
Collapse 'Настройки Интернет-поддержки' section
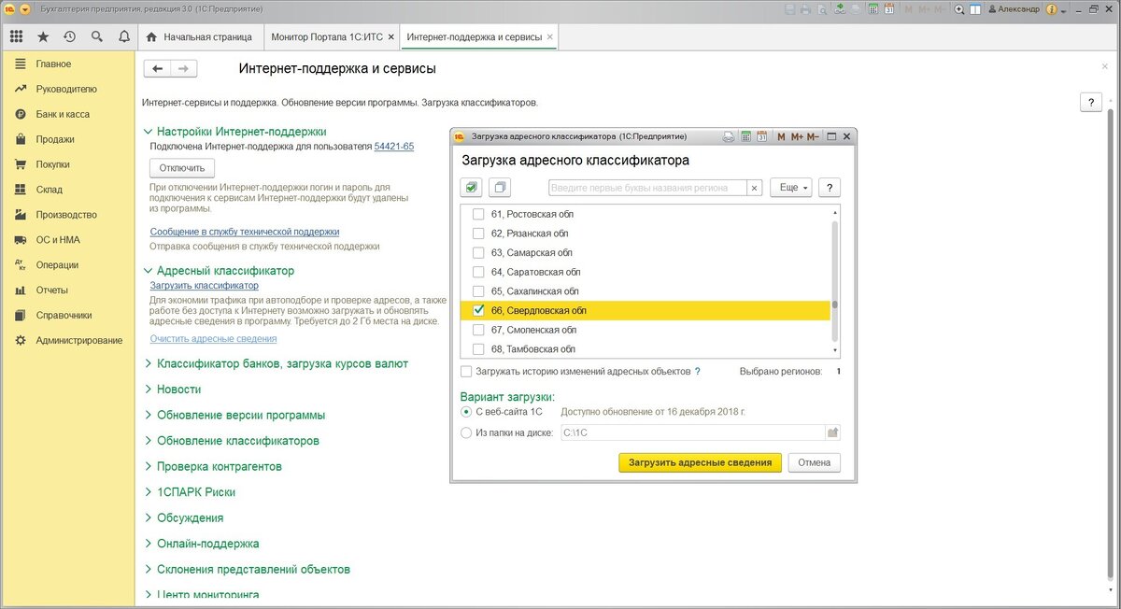148,132
